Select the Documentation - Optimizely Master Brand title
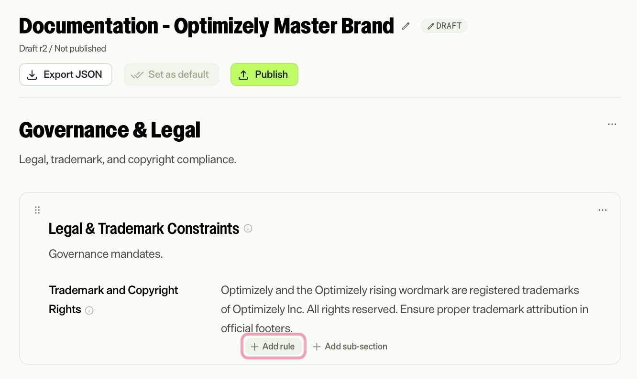This screenshot has width=637, height=379. (206, 26)
